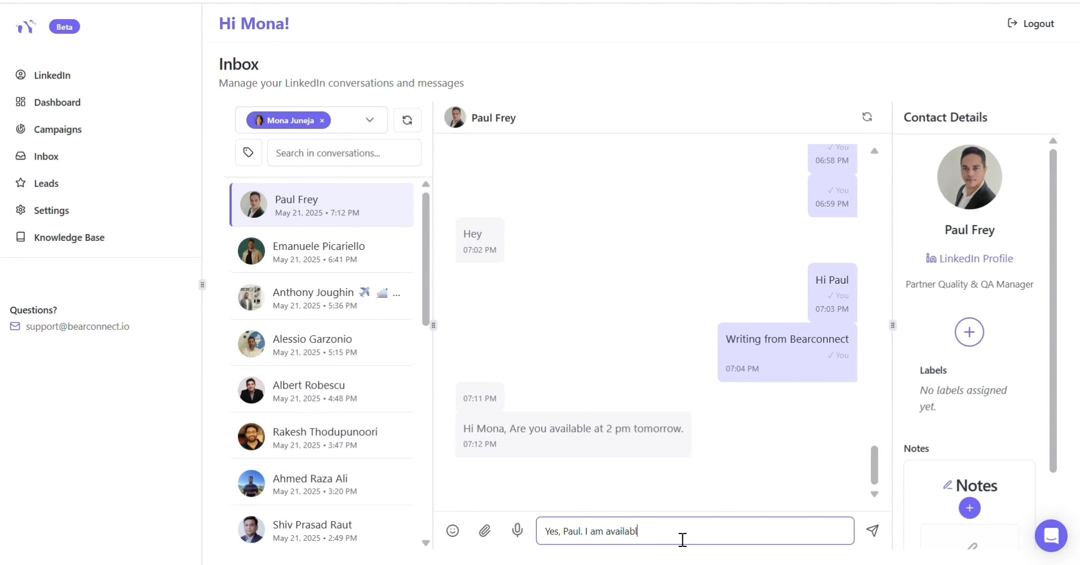The height and width of the screenshot is (565, 1080).
Task: Open the support chat widget bubble
Action: coord(1050,536)
